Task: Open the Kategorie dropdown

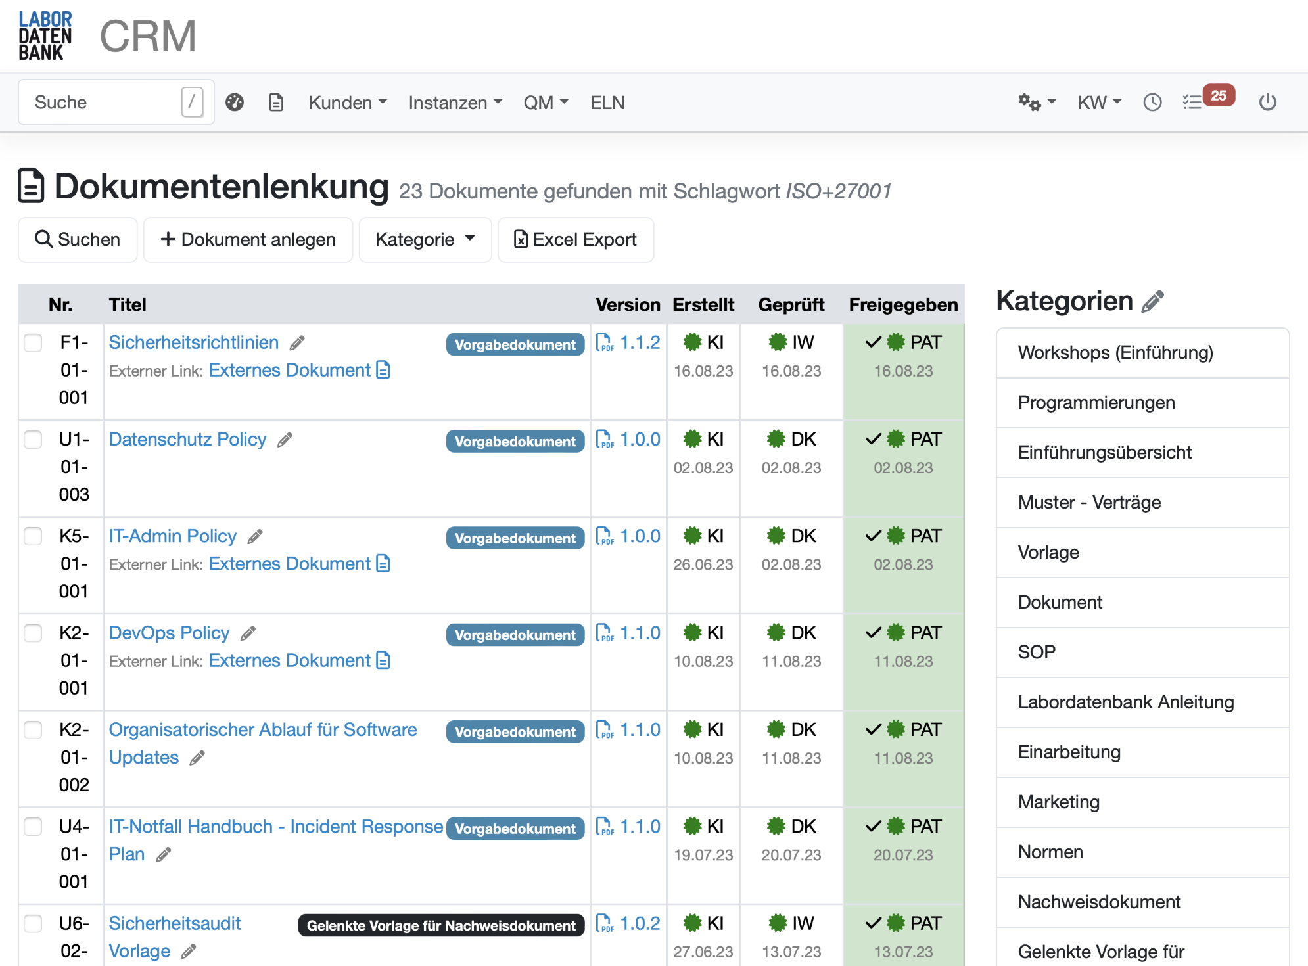Action: point(425,239)
